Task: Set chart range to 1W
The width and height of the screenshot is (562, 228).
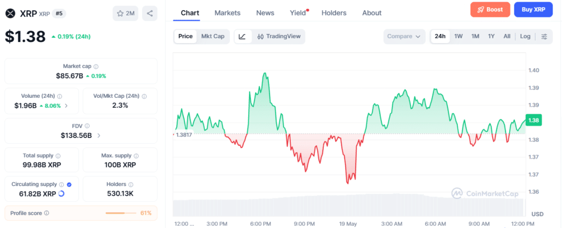Action: (x=458, y=37)
